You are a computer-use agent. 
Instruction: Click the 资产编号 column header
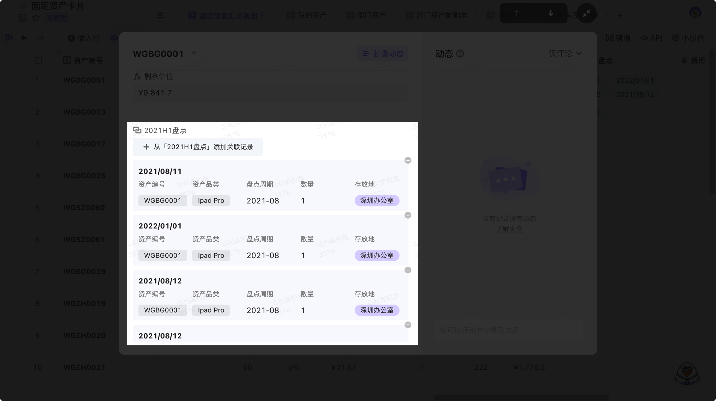click(x=83, y=61)
